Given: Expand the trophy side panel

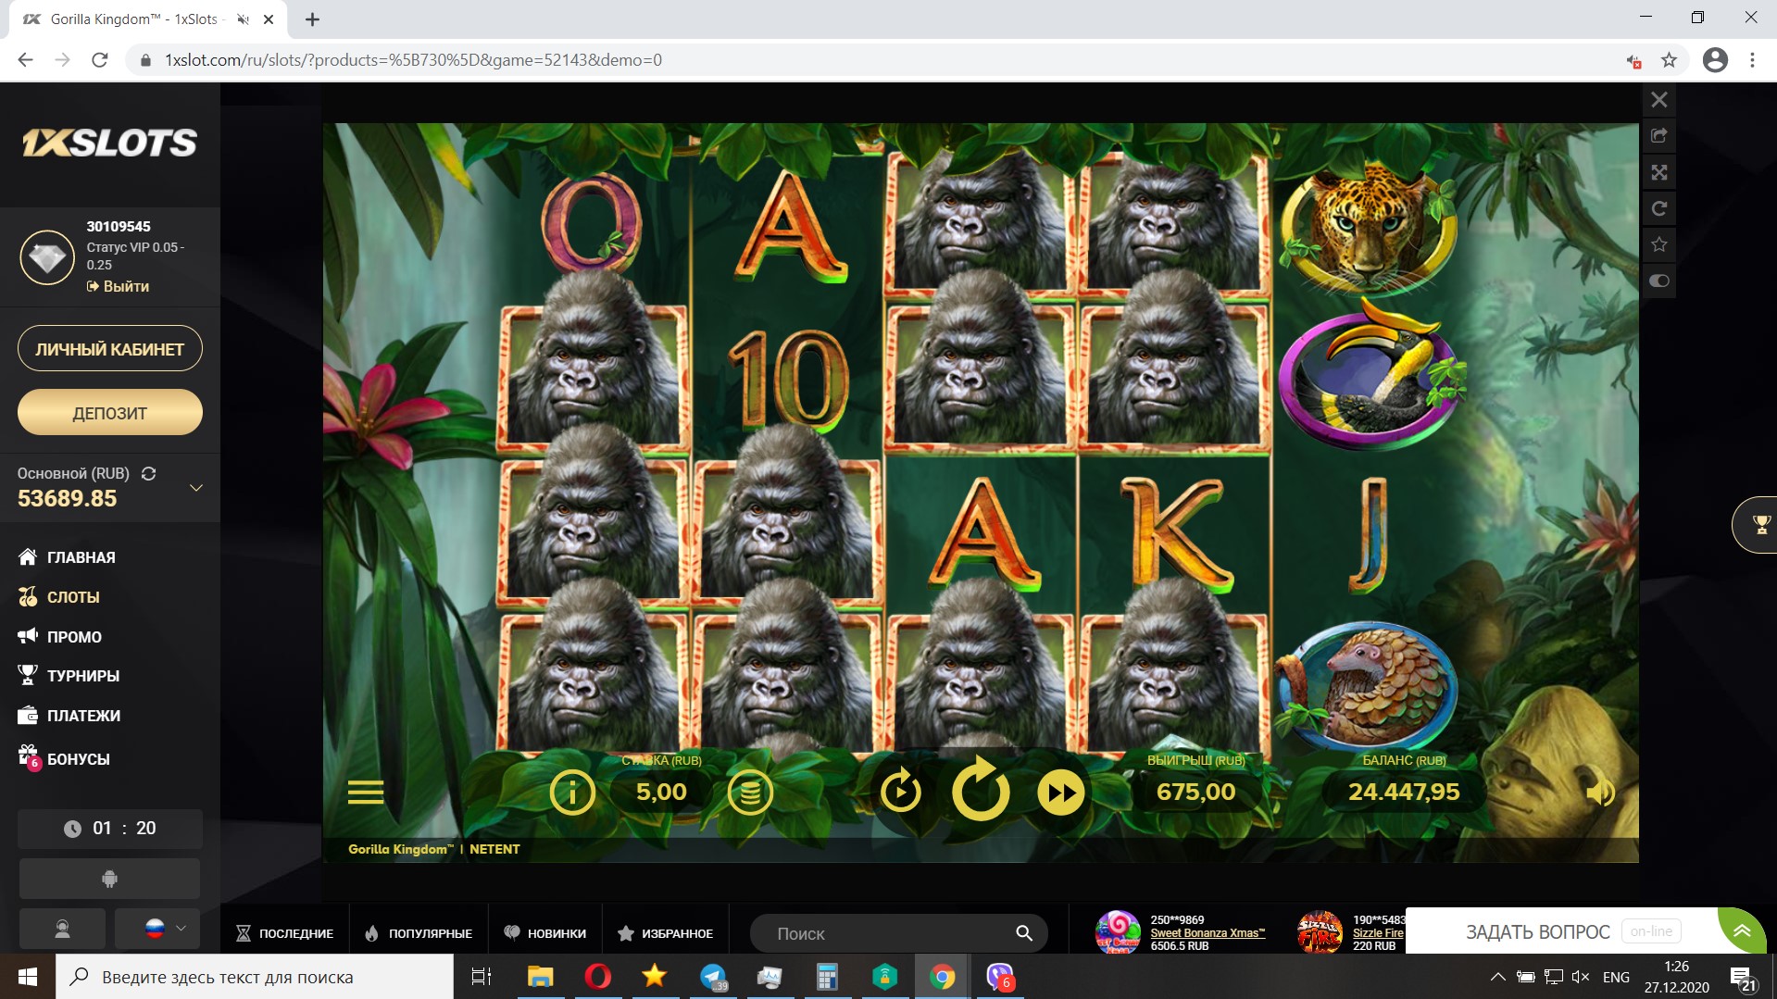Looking at the screenshot, I should pyautogui.click(x=1759, y=525).
